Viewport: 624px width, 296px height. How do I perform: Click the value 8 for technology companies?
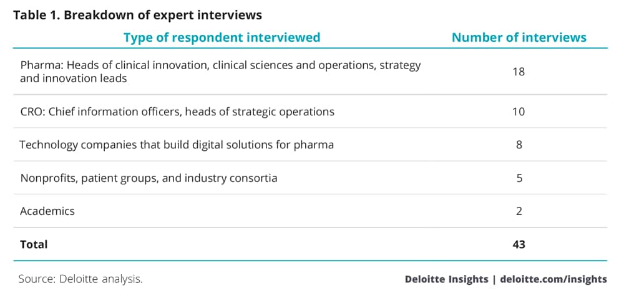(x=519, y=145)
